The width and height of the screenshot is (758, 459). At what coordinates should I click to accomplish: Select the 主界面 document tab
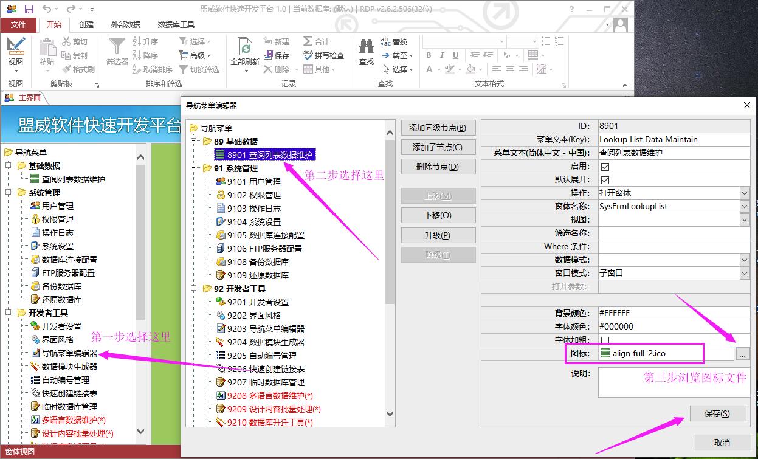coord(23,98)
